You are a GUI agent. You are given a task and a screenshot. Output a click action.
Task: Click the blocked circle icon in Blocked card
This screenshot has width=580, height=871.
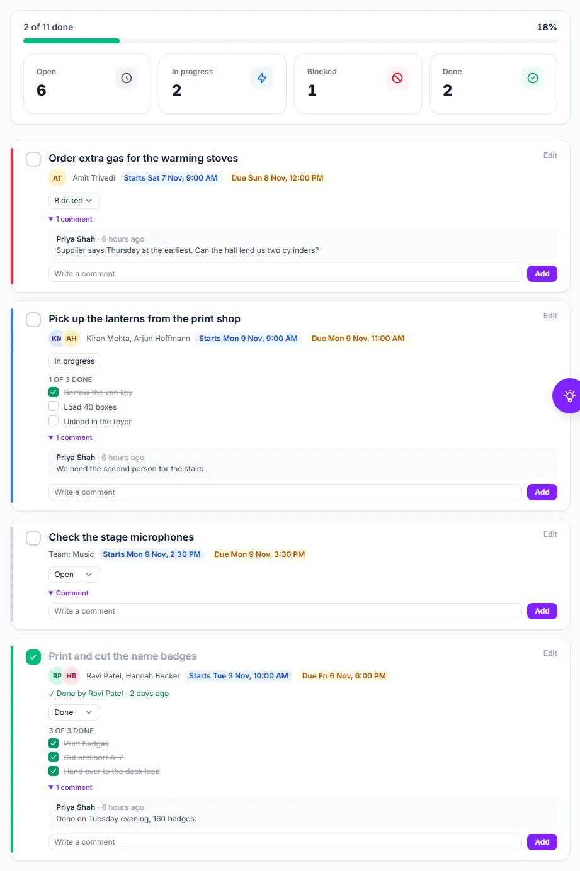[397, 78]
